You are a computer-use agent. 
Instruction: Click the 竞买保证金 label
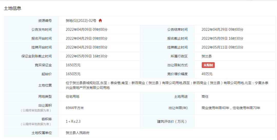click(x=43, y=65)
